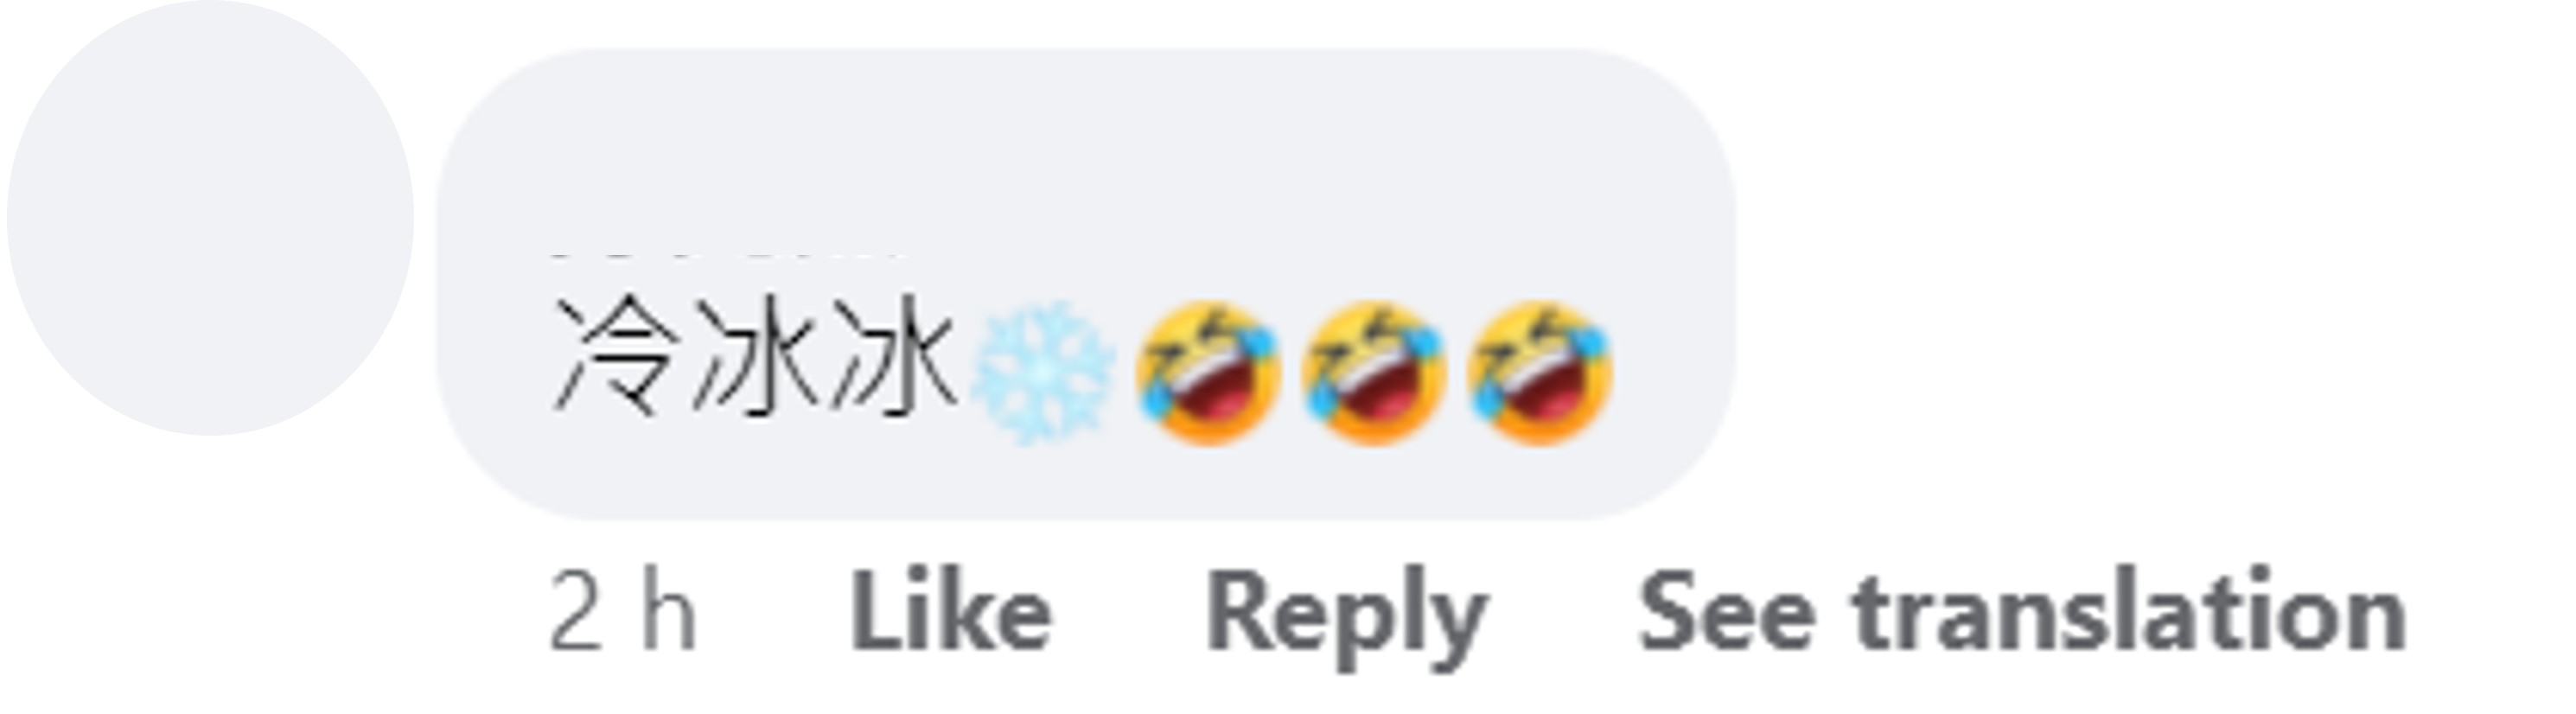The image size is (2576, 714).
Task: Click the digit 2 in the timestamp
Action: 576,612
